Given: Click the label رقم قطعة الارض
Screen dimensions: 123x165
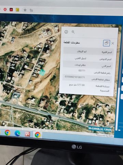Looking at the screenshot, I should [x=102, y=73].
